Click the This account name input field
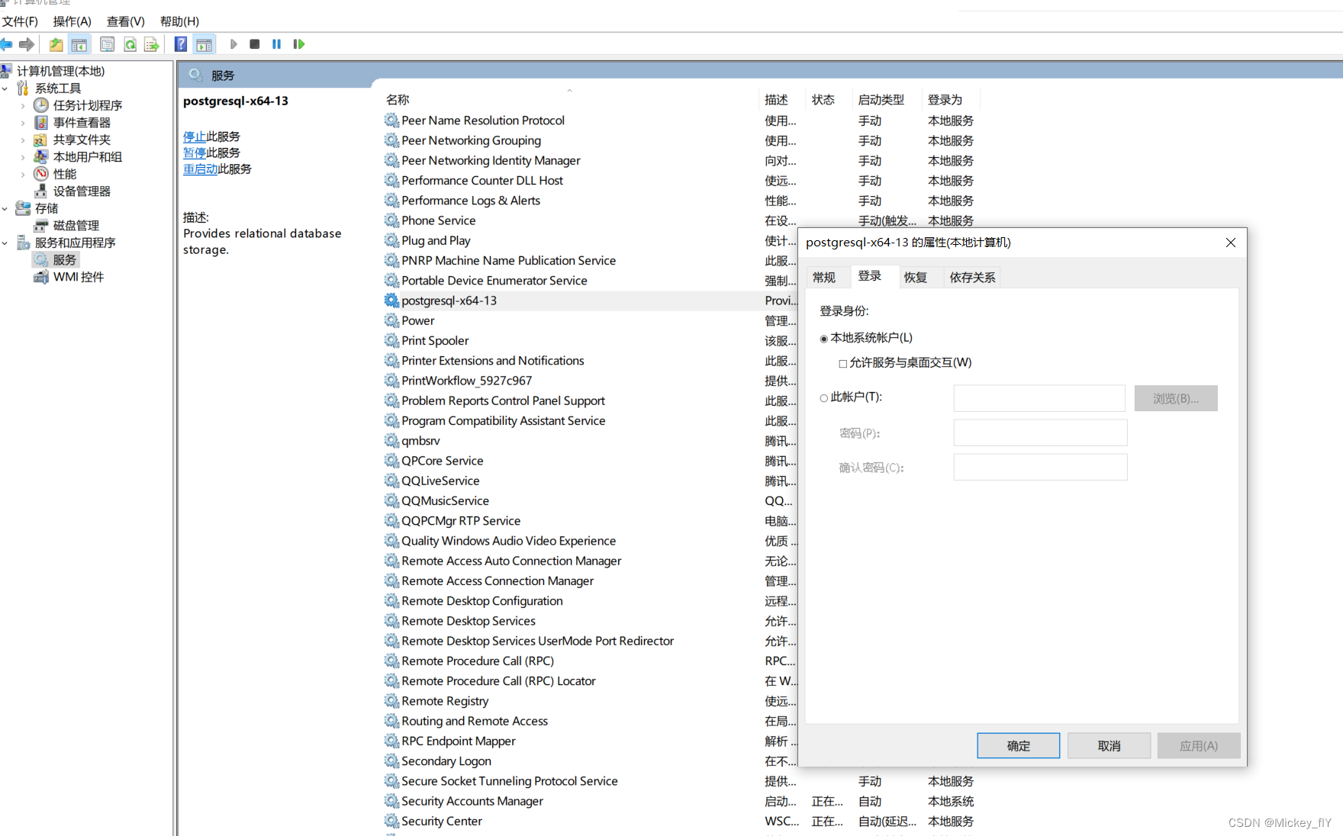Screen dimensions: 1343x836 tap(1039, 398)
